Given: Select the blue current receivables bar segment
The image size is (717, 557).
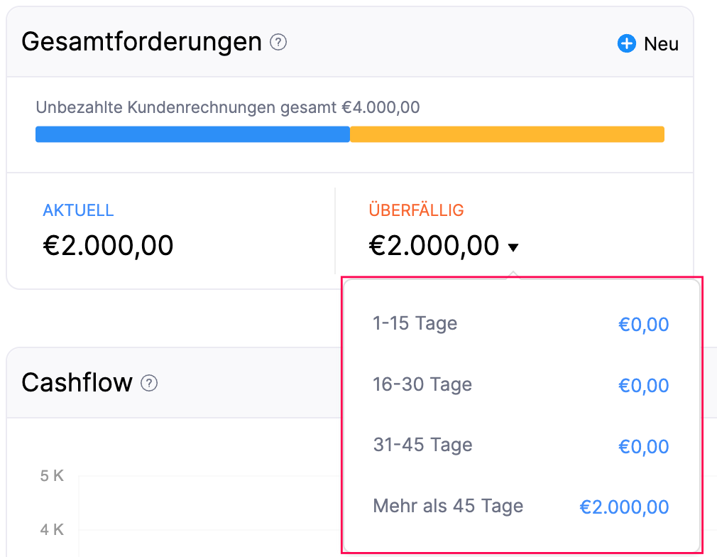Looking at the screenshot, I should click(192, 134).
